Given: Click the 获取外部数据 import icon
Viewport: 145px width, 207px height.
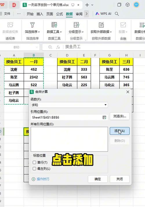Looking at the screenshot, I should pyautogui.click(x=101, y=25).
